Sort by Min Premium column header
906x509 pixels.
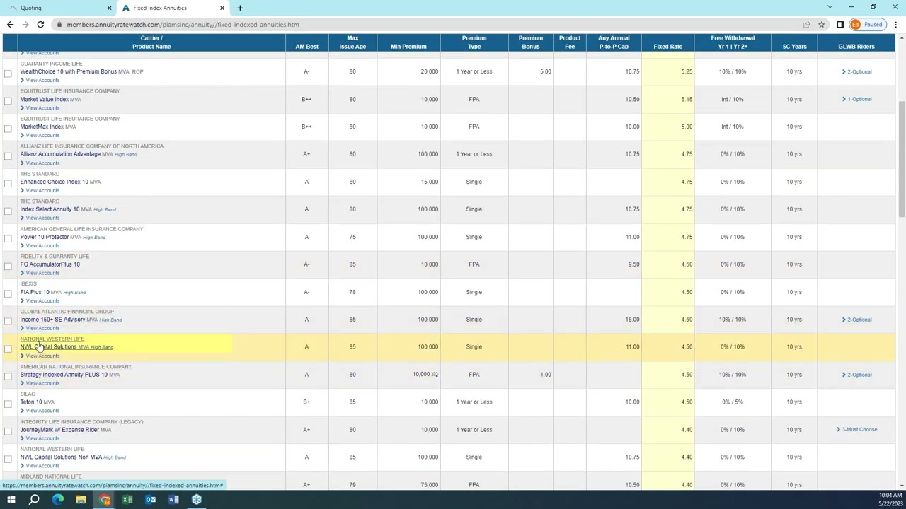pyautogui.click(x=408, y=47)
